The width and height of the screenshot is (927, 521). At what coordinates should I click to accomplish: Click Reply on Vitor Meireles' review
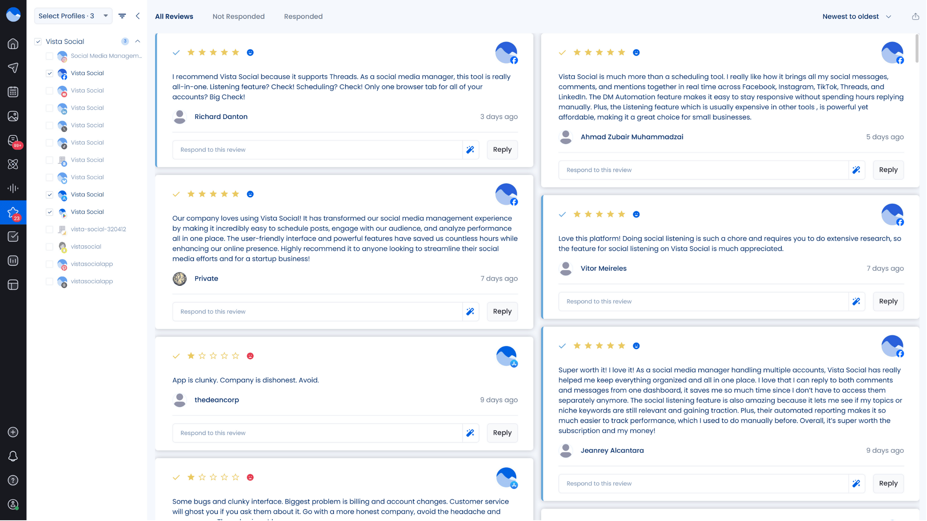pyautogui.click(x=889, y=301)
